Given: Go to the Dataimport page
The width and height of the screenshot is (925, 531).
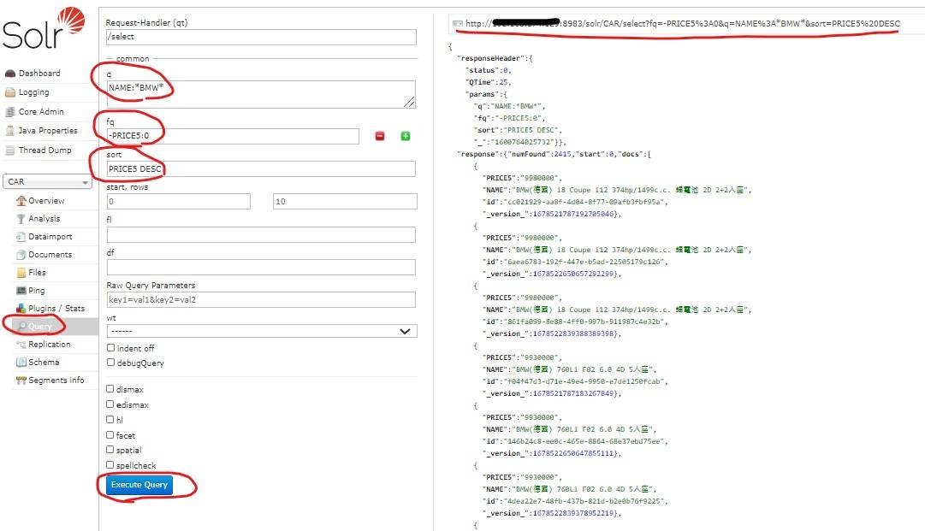Looking at the screenshot, I should [x=50, y=237].
